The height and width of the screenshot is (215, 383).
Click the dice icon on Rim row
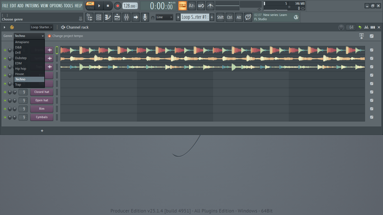pyautogui.click(x=372, y=109)
